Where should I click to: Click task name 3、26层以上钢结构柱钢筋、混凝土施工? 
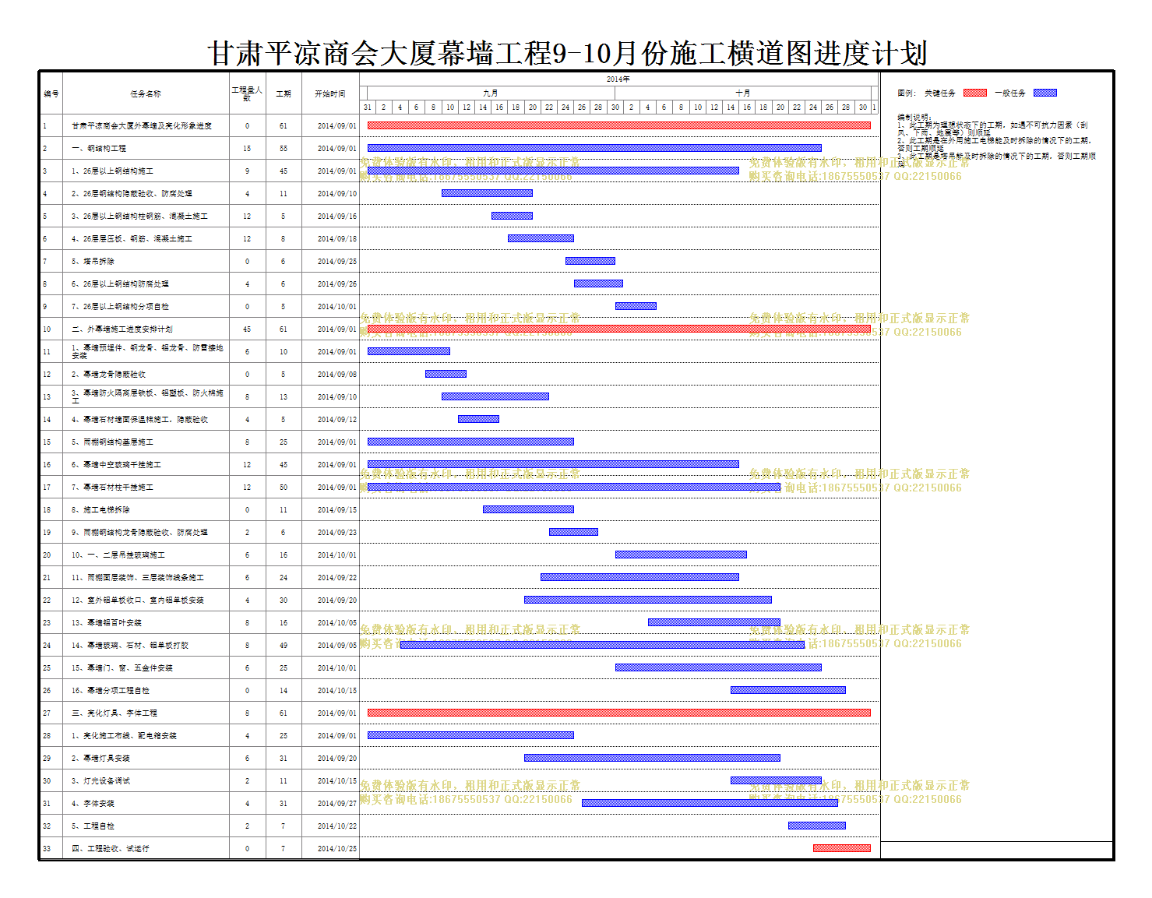(139, 216)
